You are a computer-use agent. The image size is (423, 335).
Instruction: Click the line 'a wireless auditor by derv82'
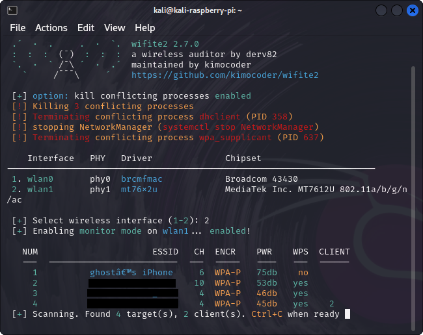204,55
